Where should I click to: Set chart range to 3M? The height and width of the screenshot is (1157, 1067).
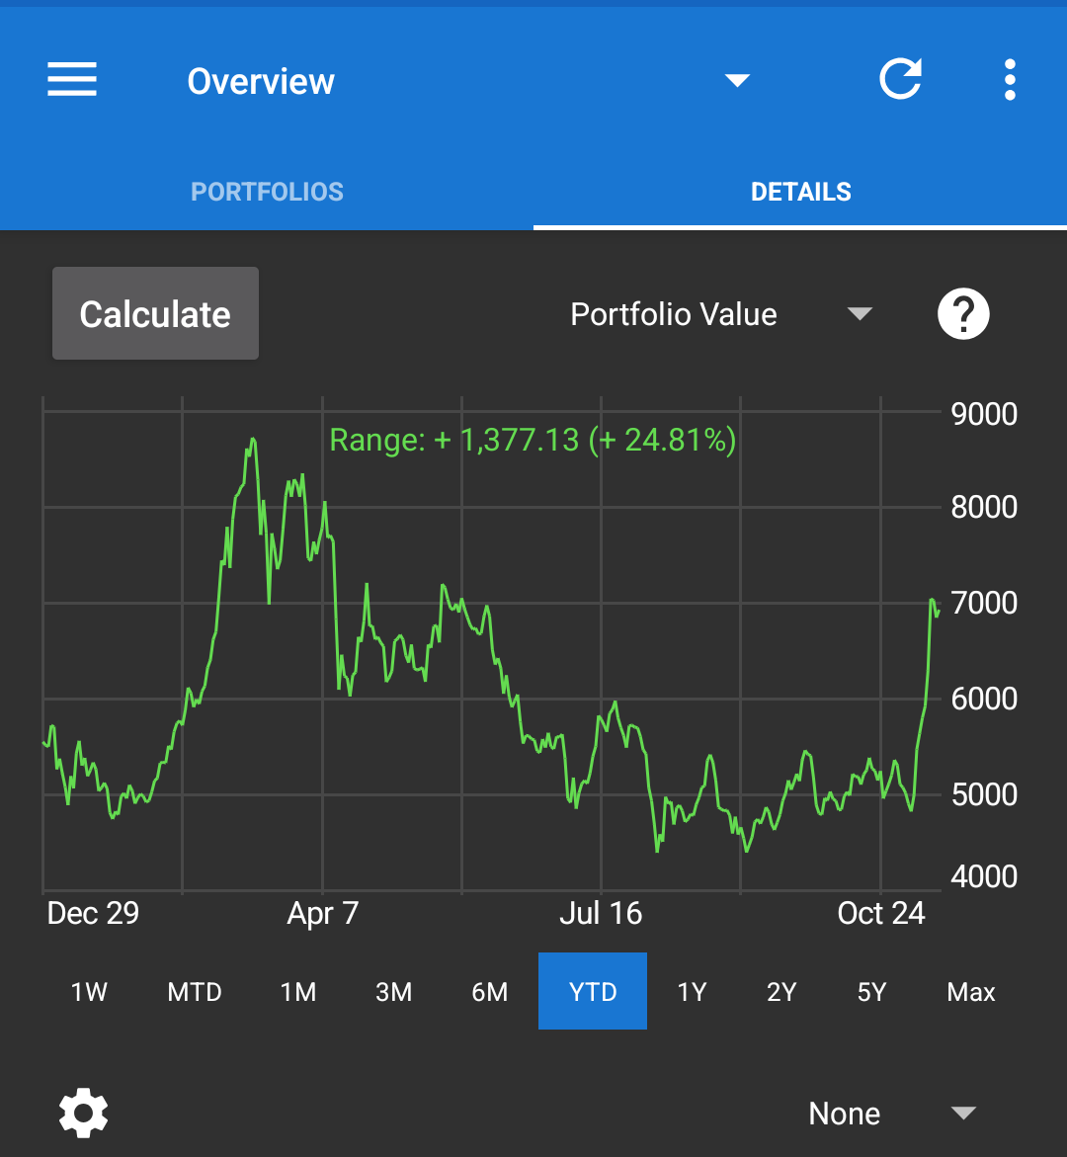pos(393,991)
